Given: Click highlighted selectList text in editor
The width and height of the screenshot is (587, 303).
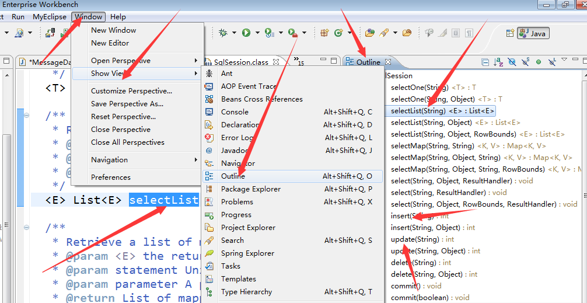Looking at the screenshot, I should pyautogui.click(x=163, y=200).
